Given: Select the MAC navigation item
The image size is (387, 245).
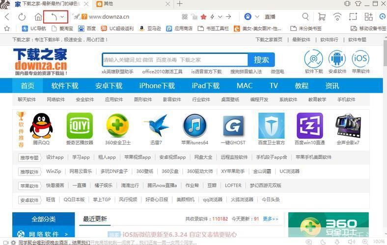Looking at the screenshot, I should [x=245, y=86].
